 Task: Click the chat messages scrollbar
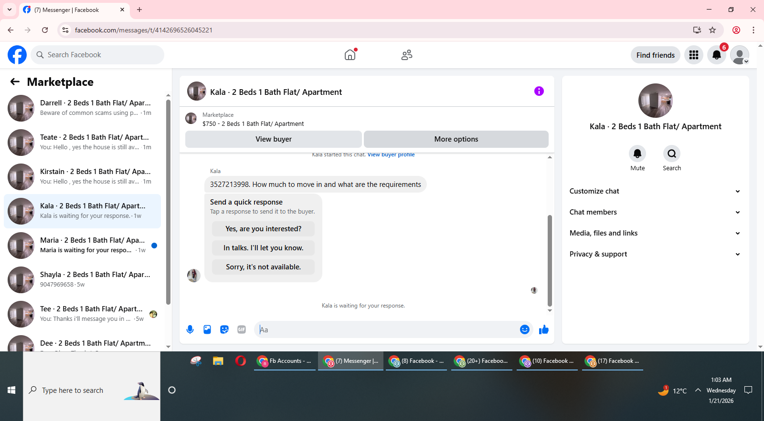coord(550,260)
